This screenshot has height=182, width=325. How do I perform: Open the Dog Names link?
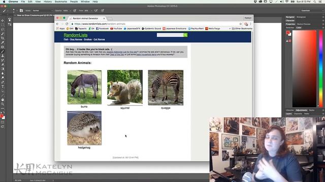pos(76,39)
